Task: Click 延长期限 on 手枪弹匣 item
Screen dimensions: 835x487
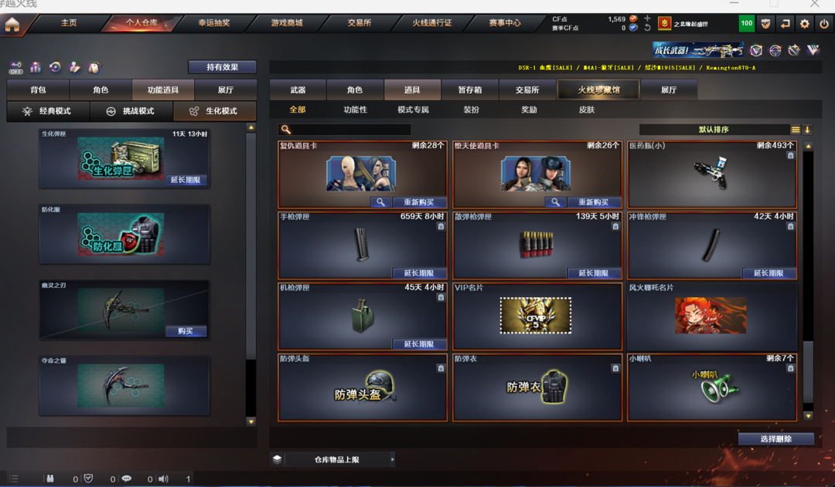Action: point(419,273)
